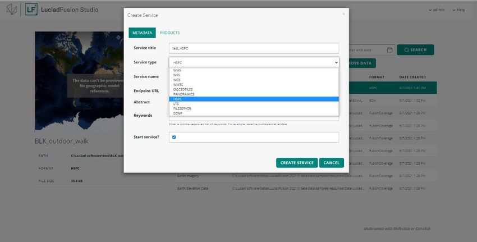
Task: Click the Earth Imagery data row
Action: coord(306,176)
